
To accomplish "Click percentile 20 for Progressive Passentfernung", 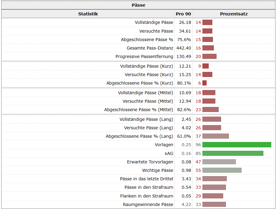I will [198, 56].
